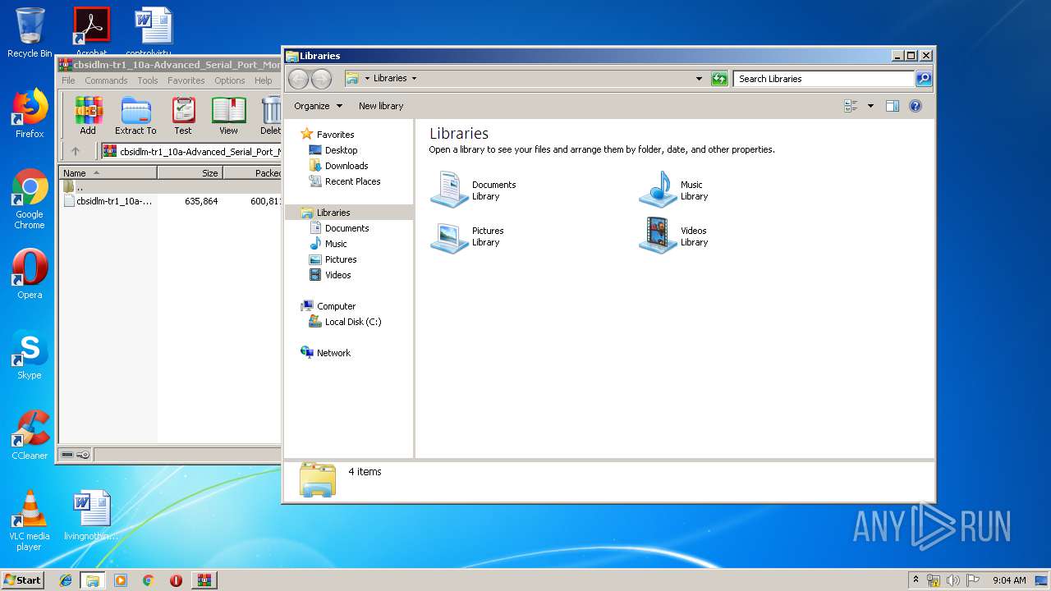Image resolution: width=1051 pixels, height=591 pixels.
Task: Sort WinRAR list by Name column
Action: (x=108, y=173)
